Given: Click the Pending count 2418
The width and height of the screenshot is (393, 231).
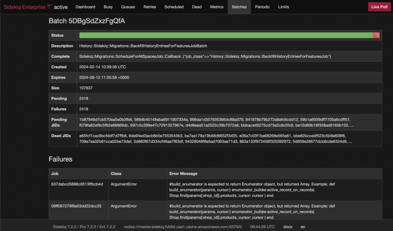Looking at the screenshot, I should pos(84,99).
